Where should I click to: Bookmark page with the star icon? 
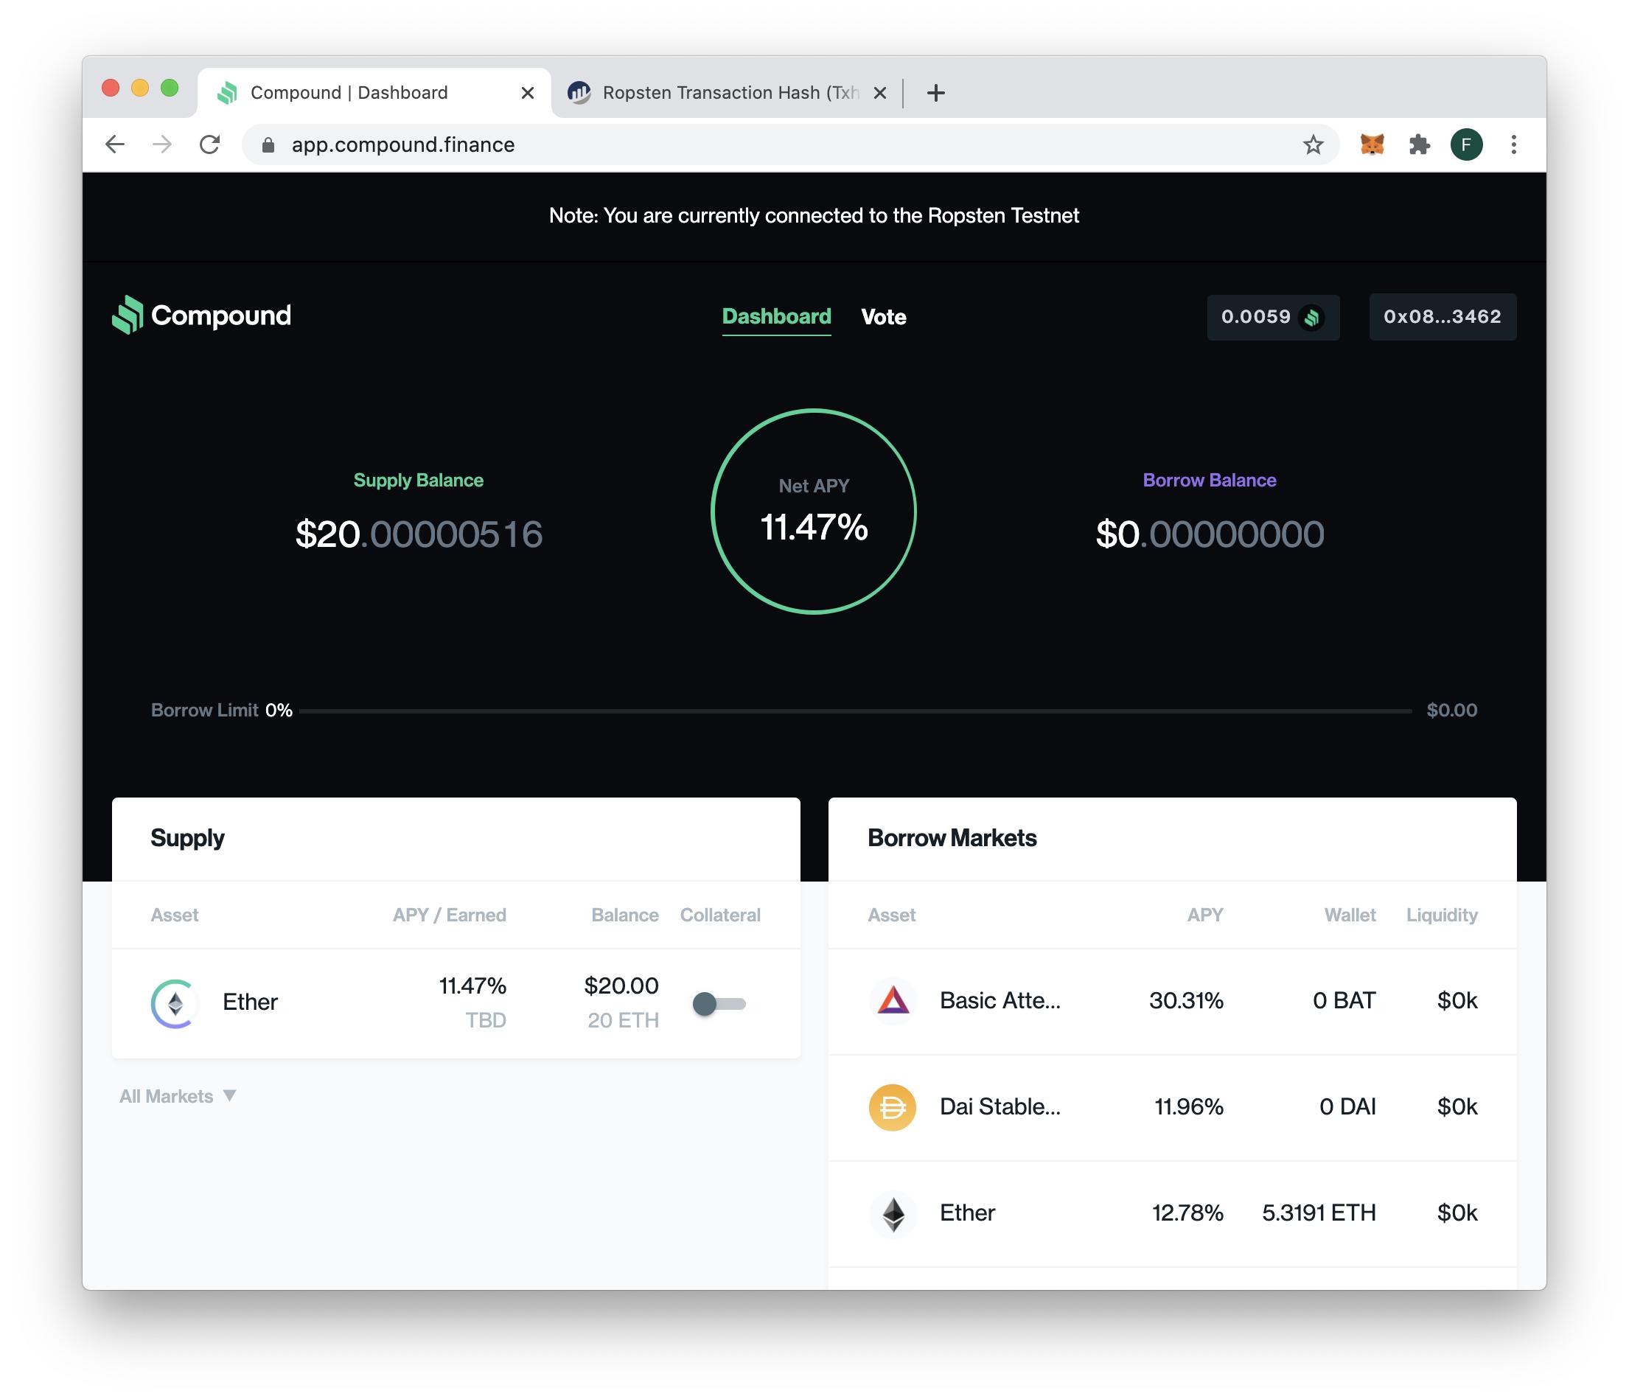click(1313, 144)
